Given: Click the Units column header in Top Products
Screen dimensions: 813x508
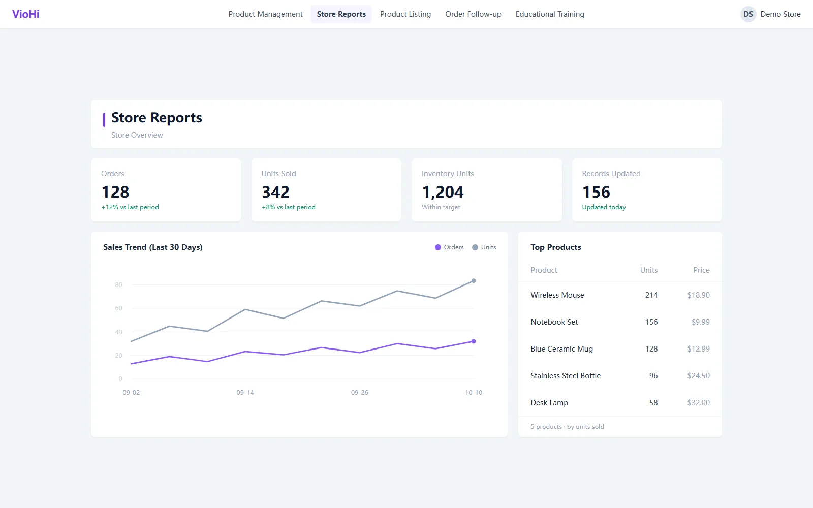Looking at the screenshot, I should pos(649,270).
